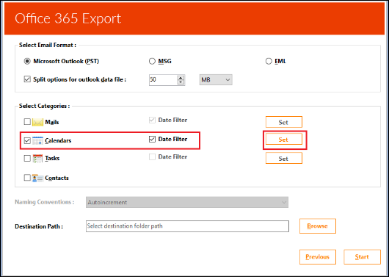Viewport: 389px width, 277px height.
Task: Toggle Date Filter for Calendars
Action: [152, 139]
